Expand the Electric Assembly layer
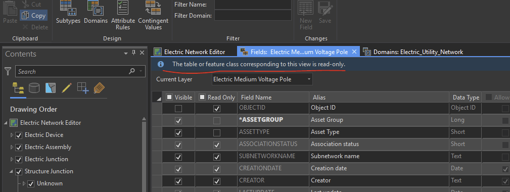This screenshot has height=192, width=510. [12, 147]
